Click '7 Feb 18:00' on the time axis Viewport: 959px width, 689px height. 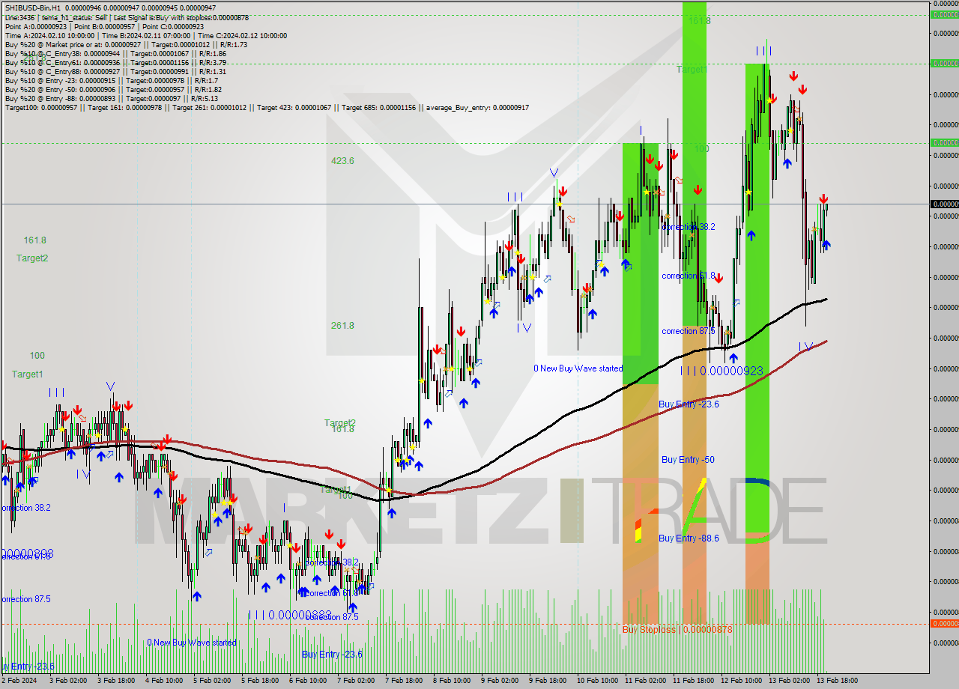point(404,681)
